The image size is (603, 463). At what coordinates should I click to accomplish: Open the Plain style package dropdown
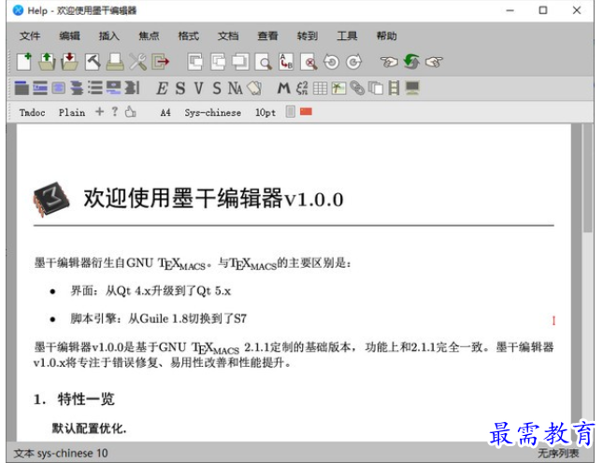72,113
